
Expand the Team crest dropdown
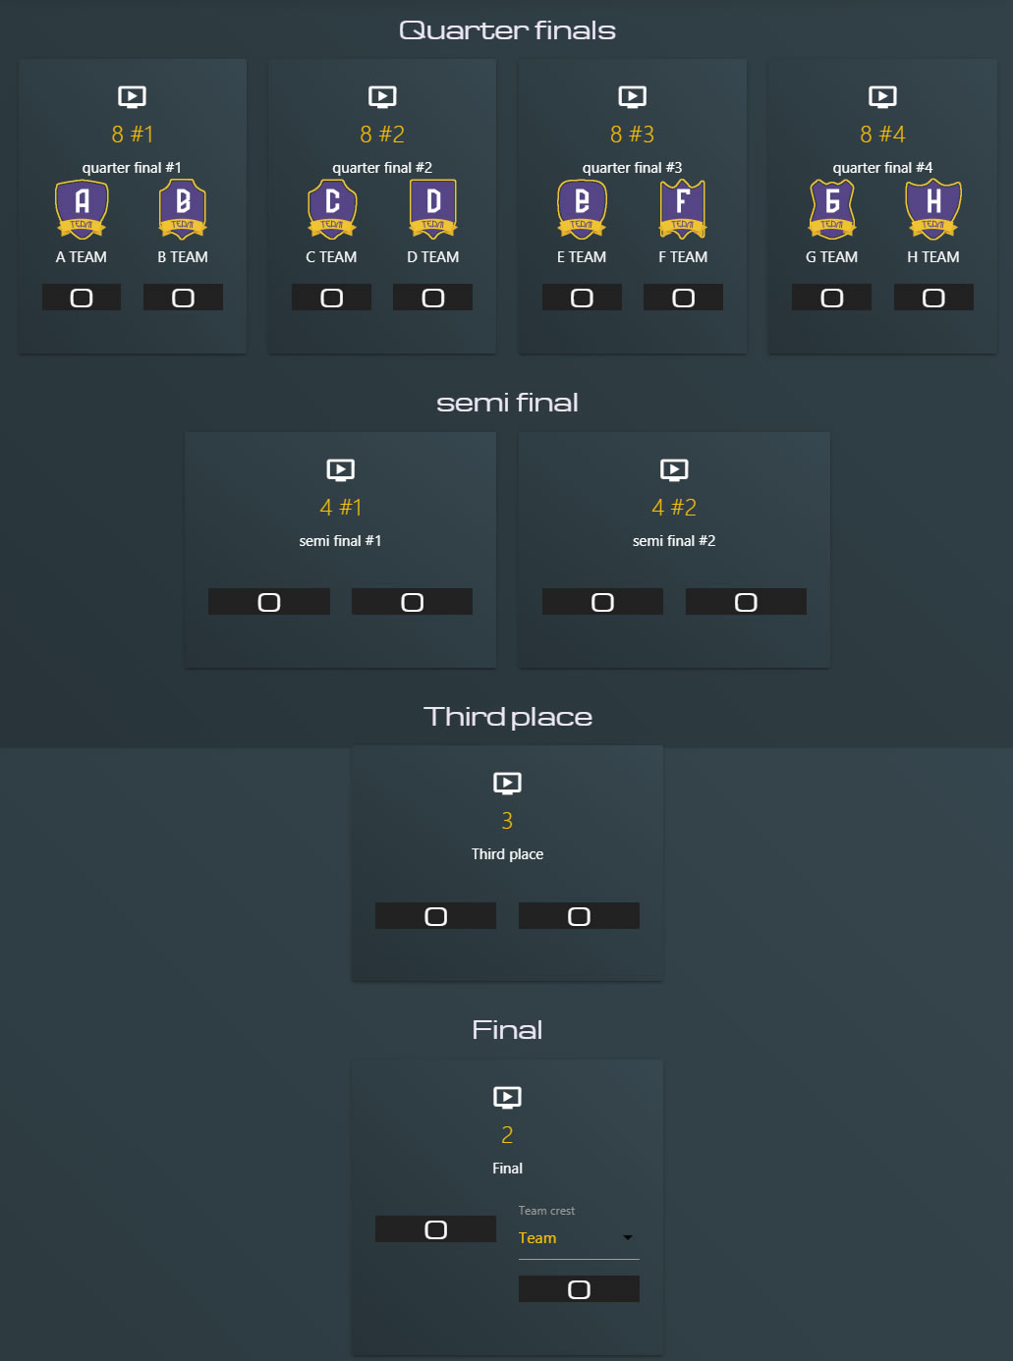579,1238
